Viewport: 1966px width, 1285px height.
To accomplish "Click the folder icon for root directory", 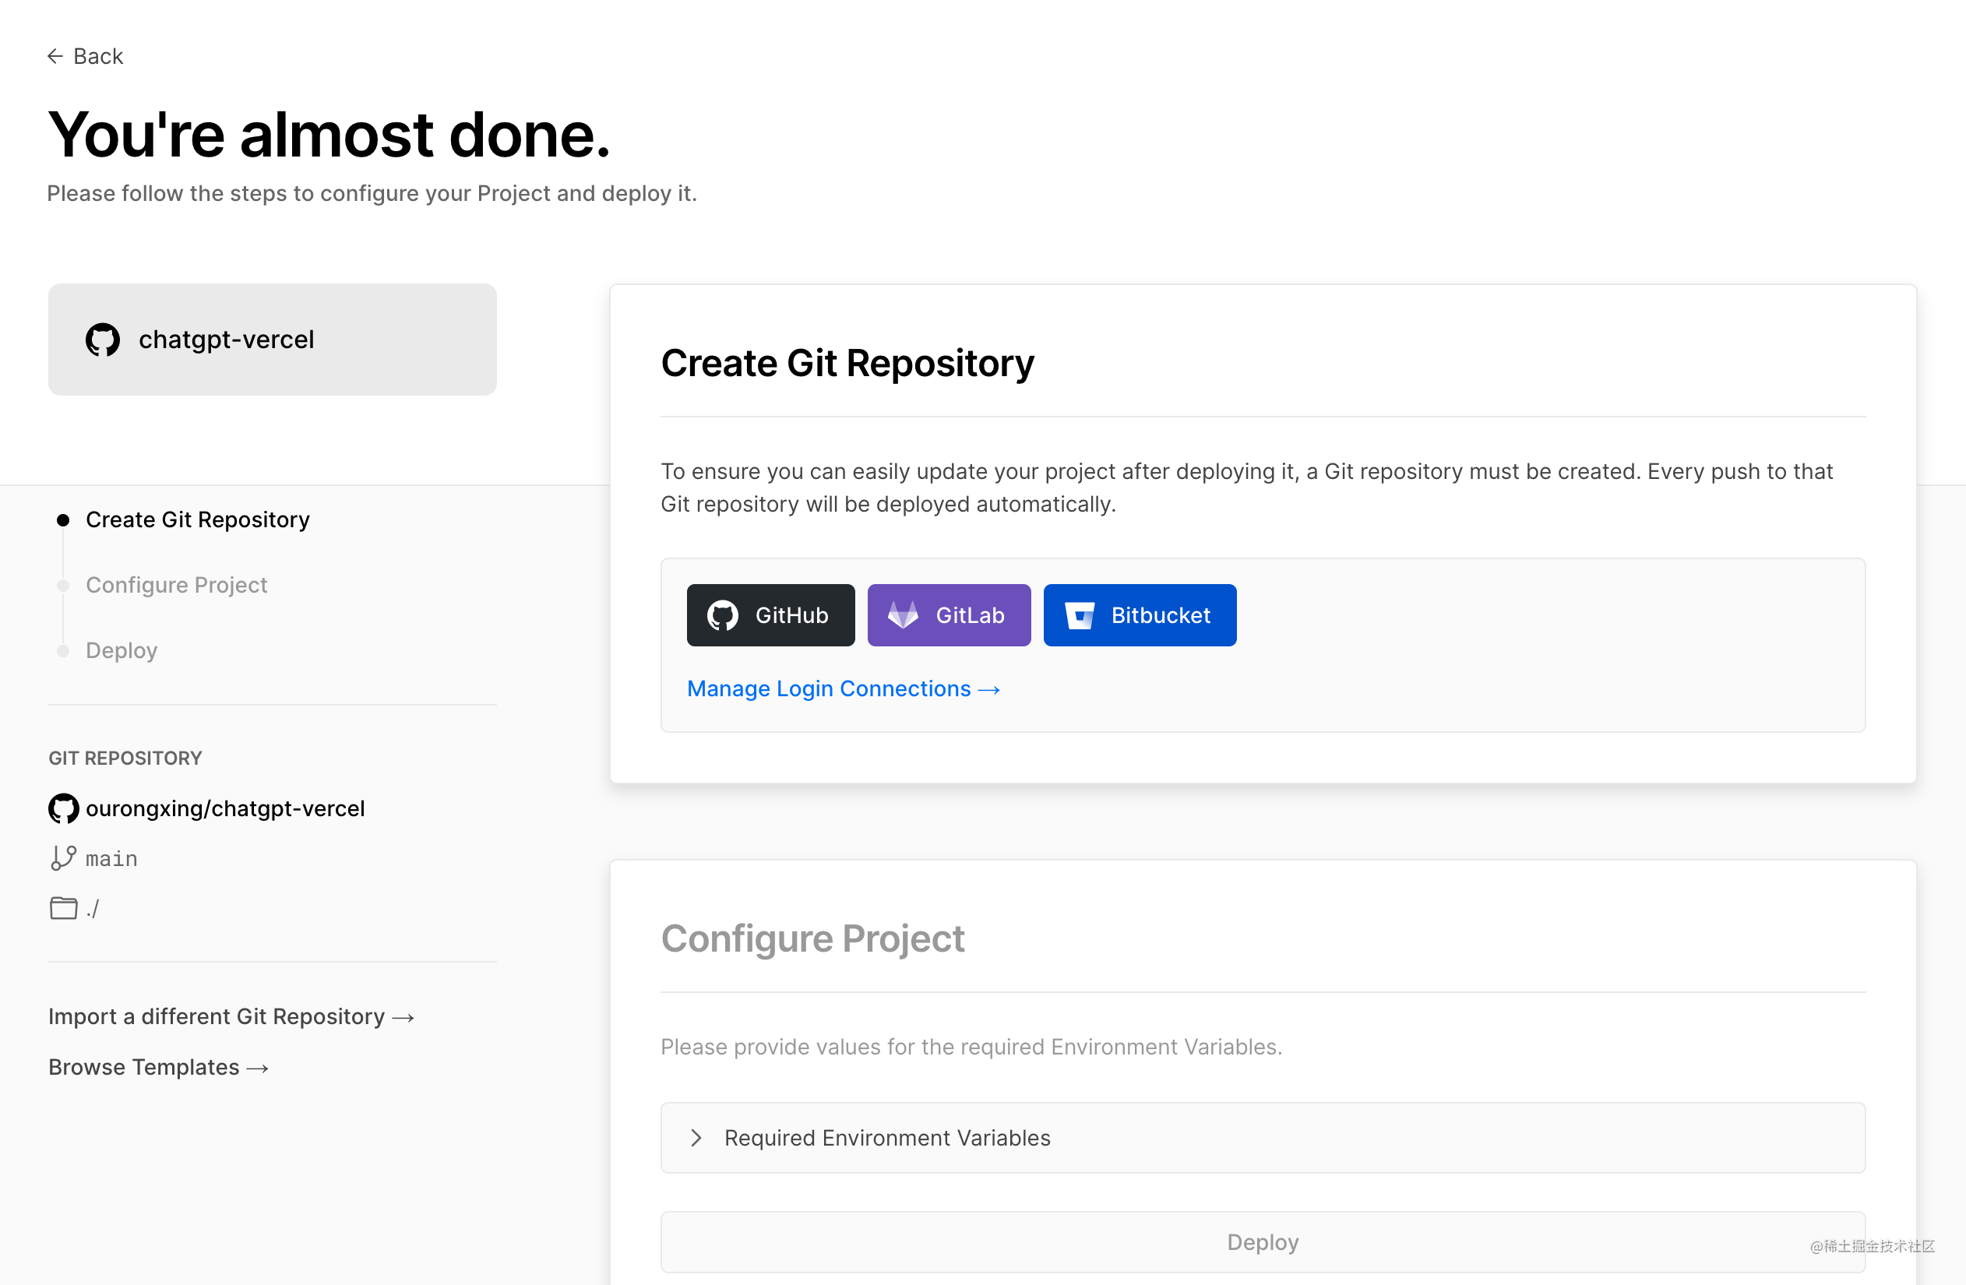I will (64, 908).
